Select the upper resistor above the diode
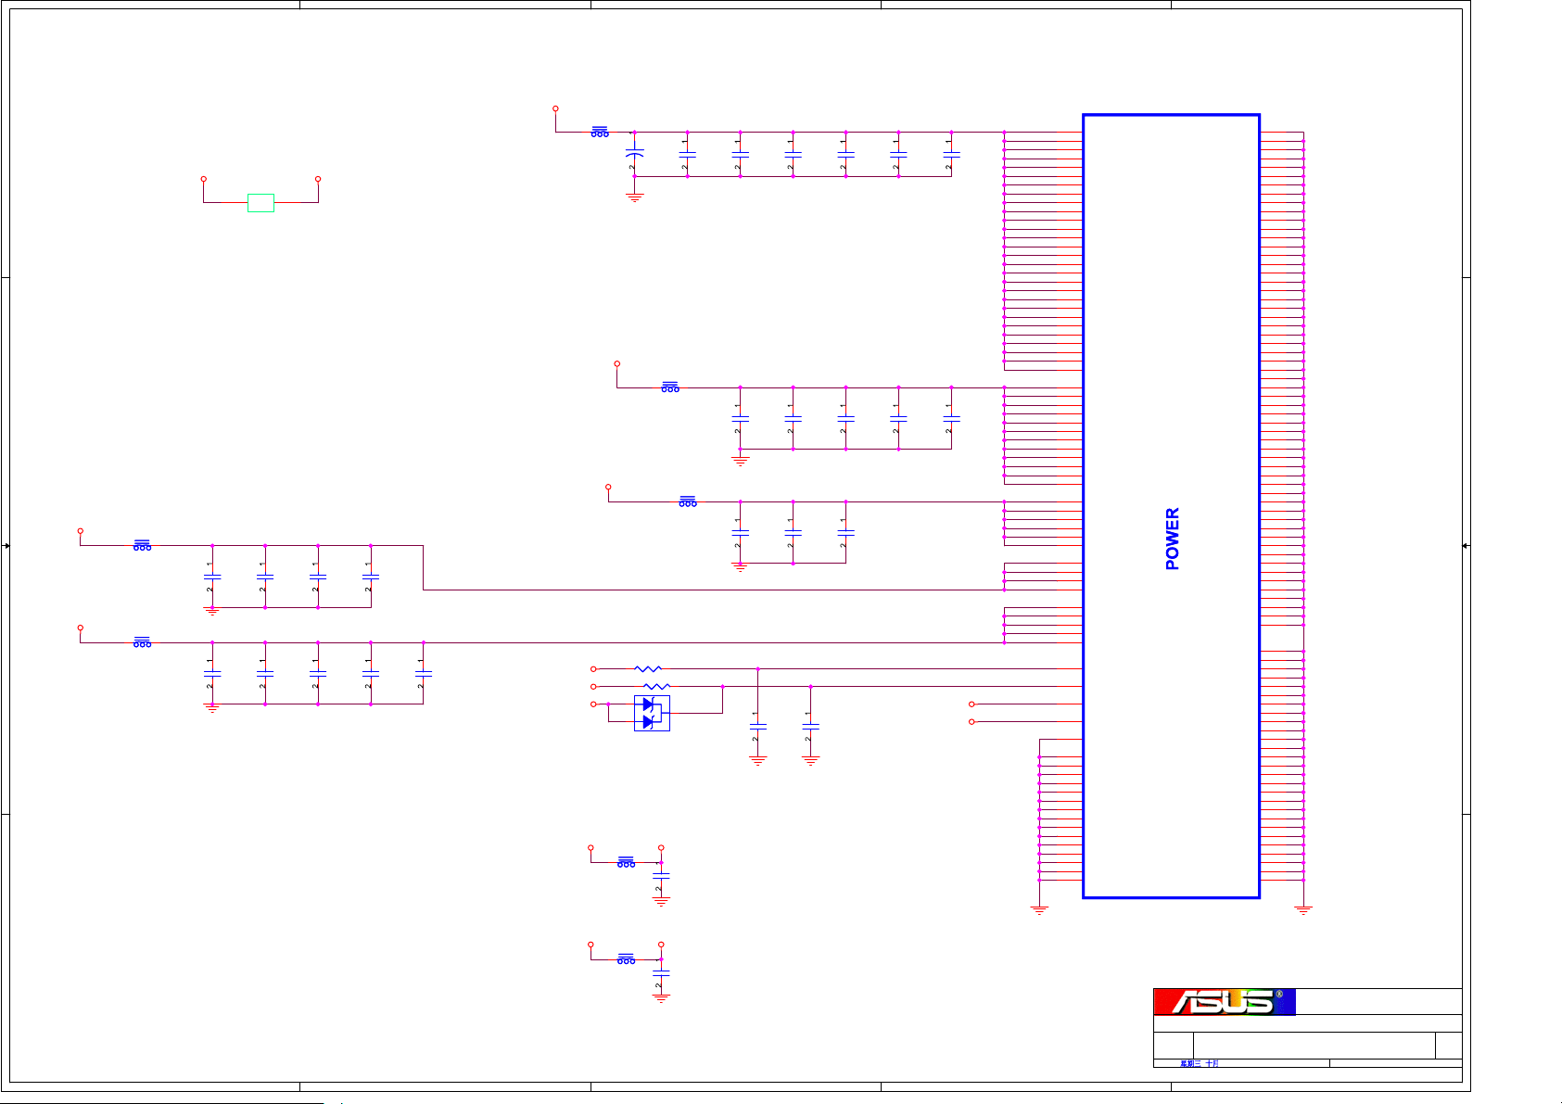This screenshot has width=1562, height=1104. pyautogui.click(x=648, y=668)
